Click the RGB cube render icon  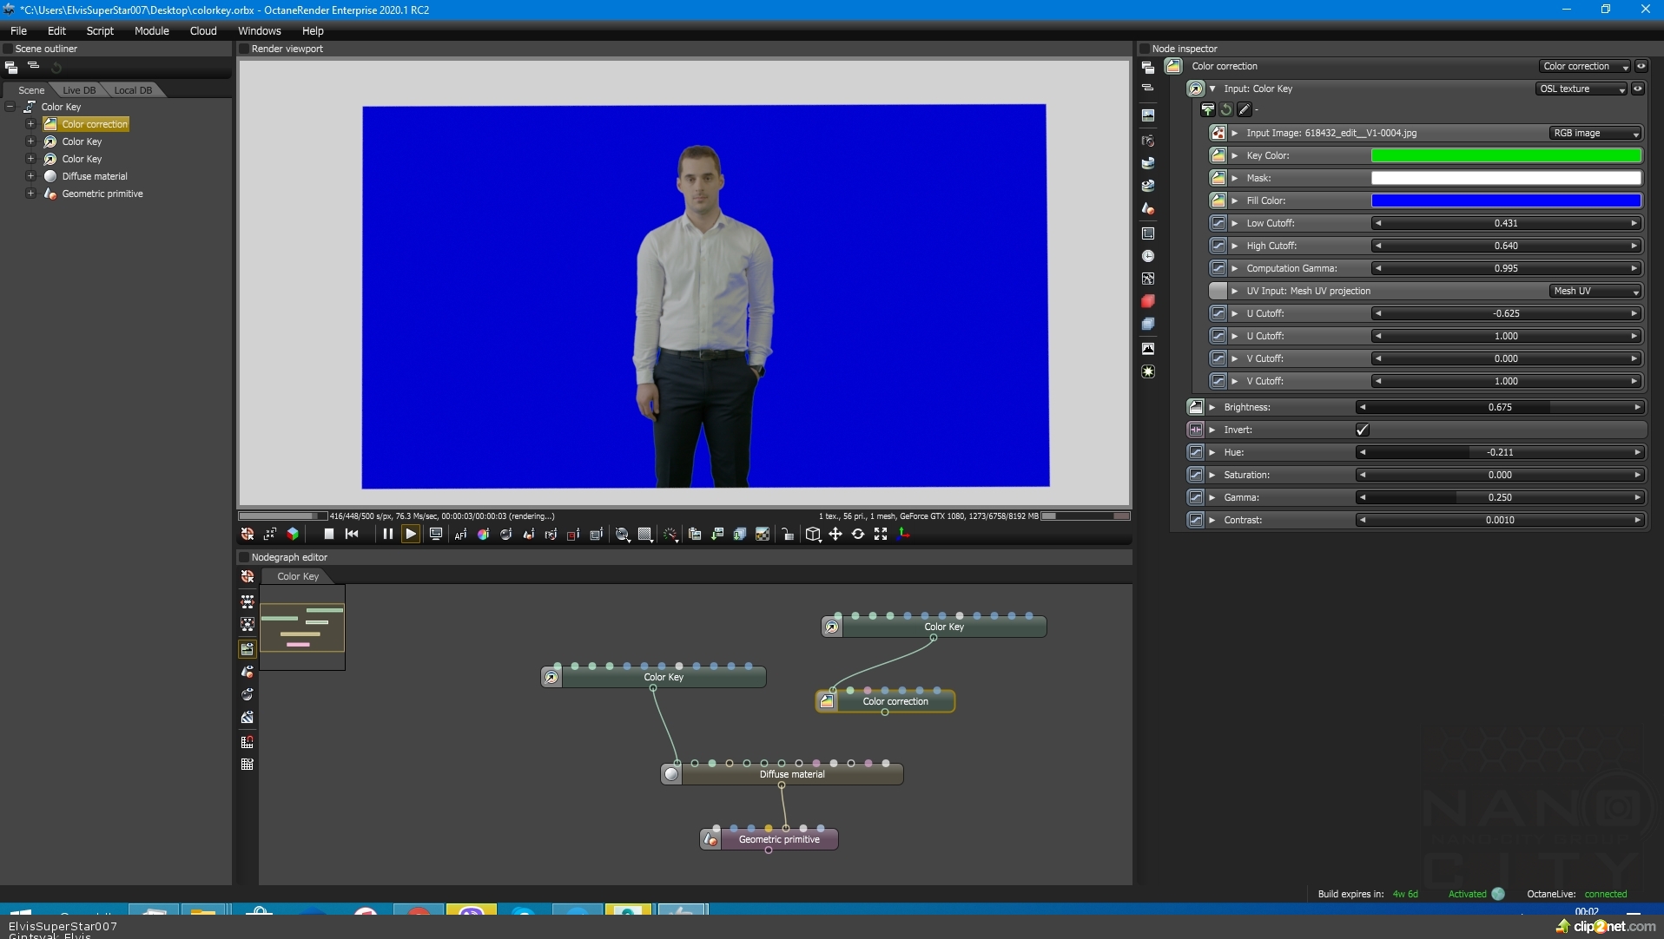point(293,535)
